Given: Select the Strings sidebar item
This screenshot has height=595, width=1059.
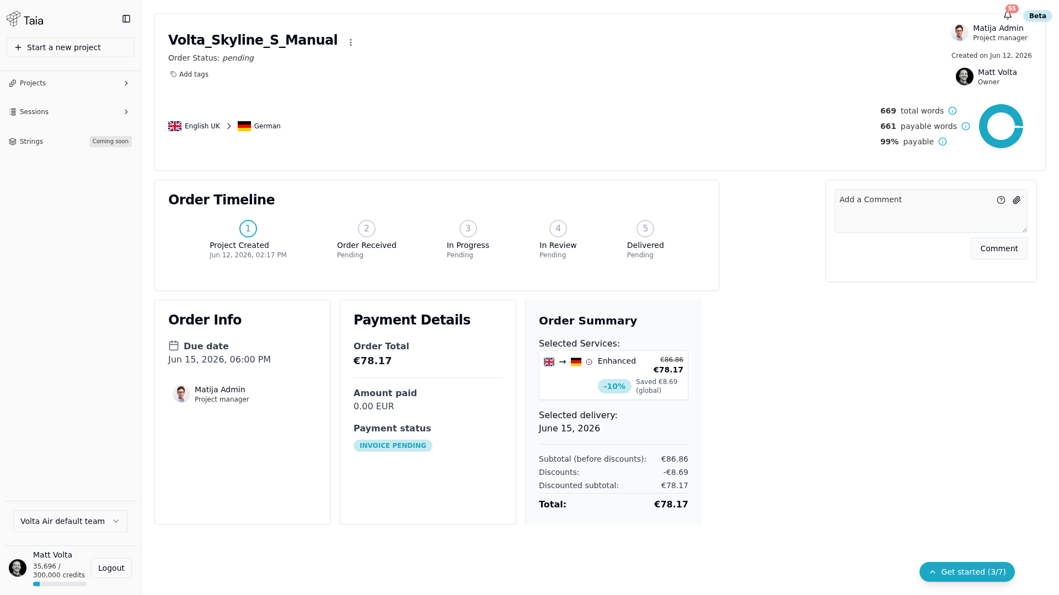Looking at the screenshot, I should click(70, 142).
